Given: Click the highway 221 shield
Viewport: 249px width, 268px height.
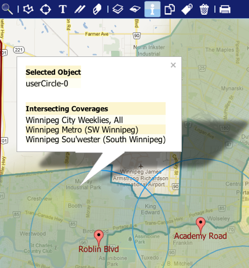Looking at the screenshot, I should [19, 50].
